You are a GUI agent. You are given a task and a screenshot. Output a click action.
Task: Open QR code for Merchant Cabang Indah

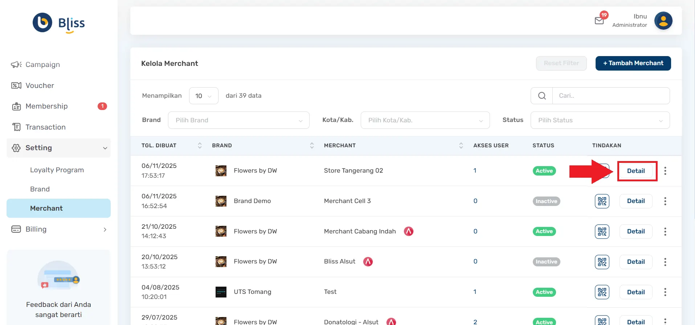(x=602, y=232)
